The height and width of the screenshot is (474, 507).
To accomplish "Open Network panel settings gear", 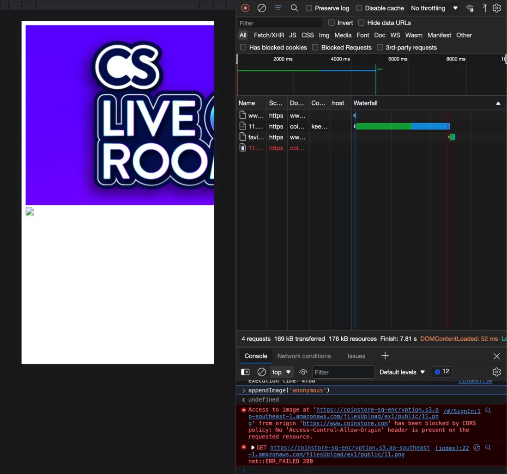I will click(x=497, y=8).
